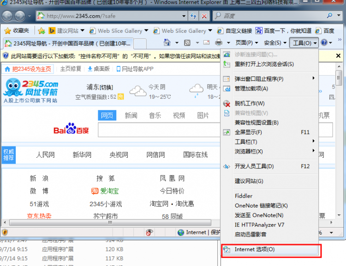
Task: Expand the first Web Slice Gallery dropdown
Action: coord(146,30)
